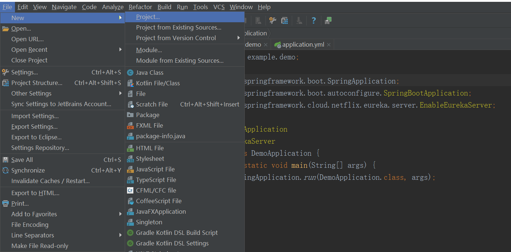The image size is (511, 252).
Task: Expand the Project from Version Control submenu
Action: 176,38
